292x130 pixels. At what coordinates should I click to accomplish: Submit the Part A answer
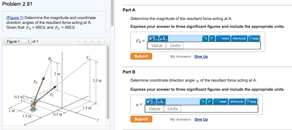[141, 56]
